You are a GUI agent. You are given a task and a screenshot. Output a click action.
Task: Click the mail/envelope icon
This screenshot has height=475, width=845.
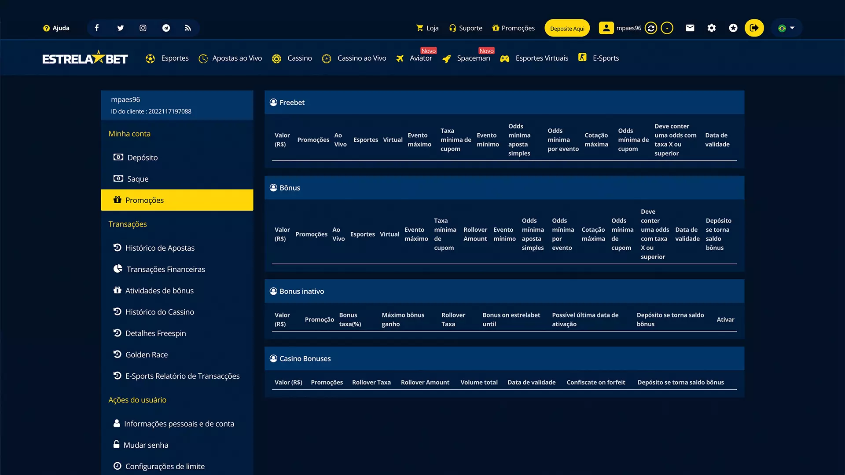pos(690,28)
